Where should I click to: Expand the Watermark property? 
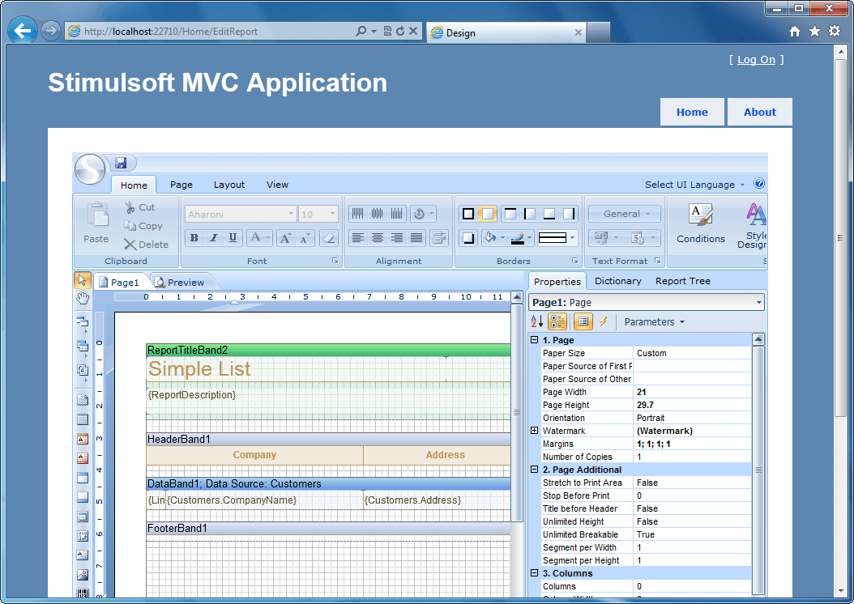tap(534, 431)
